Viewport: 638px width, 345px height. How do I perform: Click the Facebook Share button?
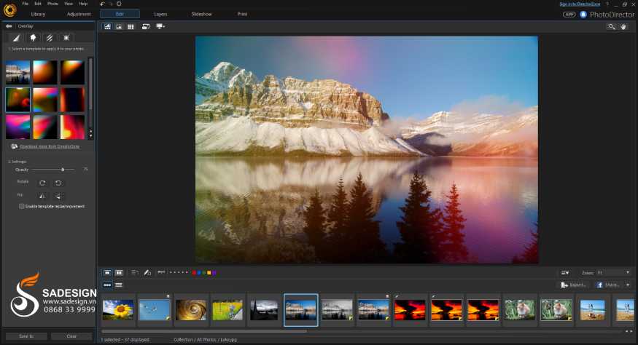(608, 285)
